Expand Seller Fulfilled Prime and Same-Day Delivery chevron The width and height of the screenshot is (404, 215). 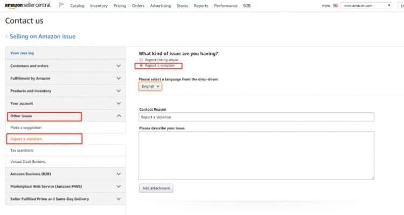tap(119, 199)
